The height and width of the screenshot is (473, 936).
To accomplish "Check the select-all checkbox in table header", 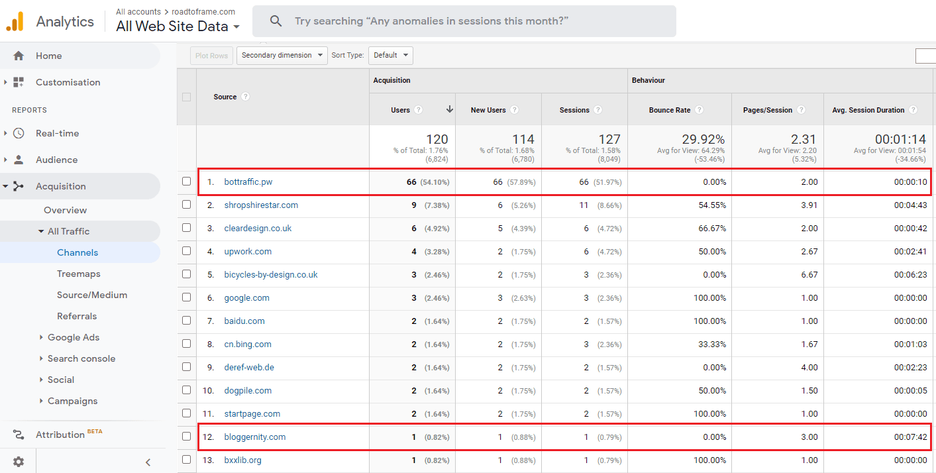I will point(186,97).
